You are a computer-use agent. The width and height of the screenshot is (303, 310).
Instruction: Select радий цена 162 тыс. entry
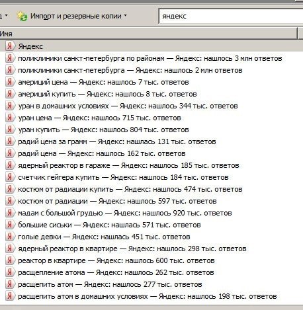coord(102,153)
